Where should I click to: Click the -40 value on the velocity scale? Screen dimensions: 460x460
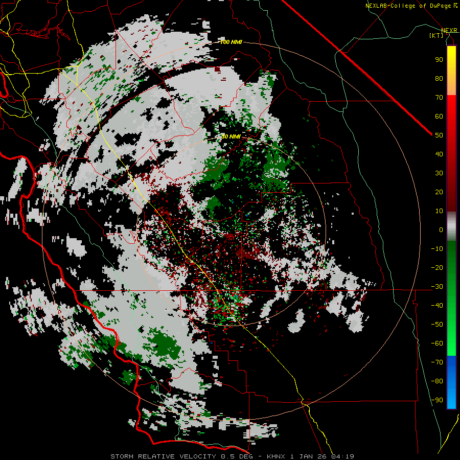[437, 306]
